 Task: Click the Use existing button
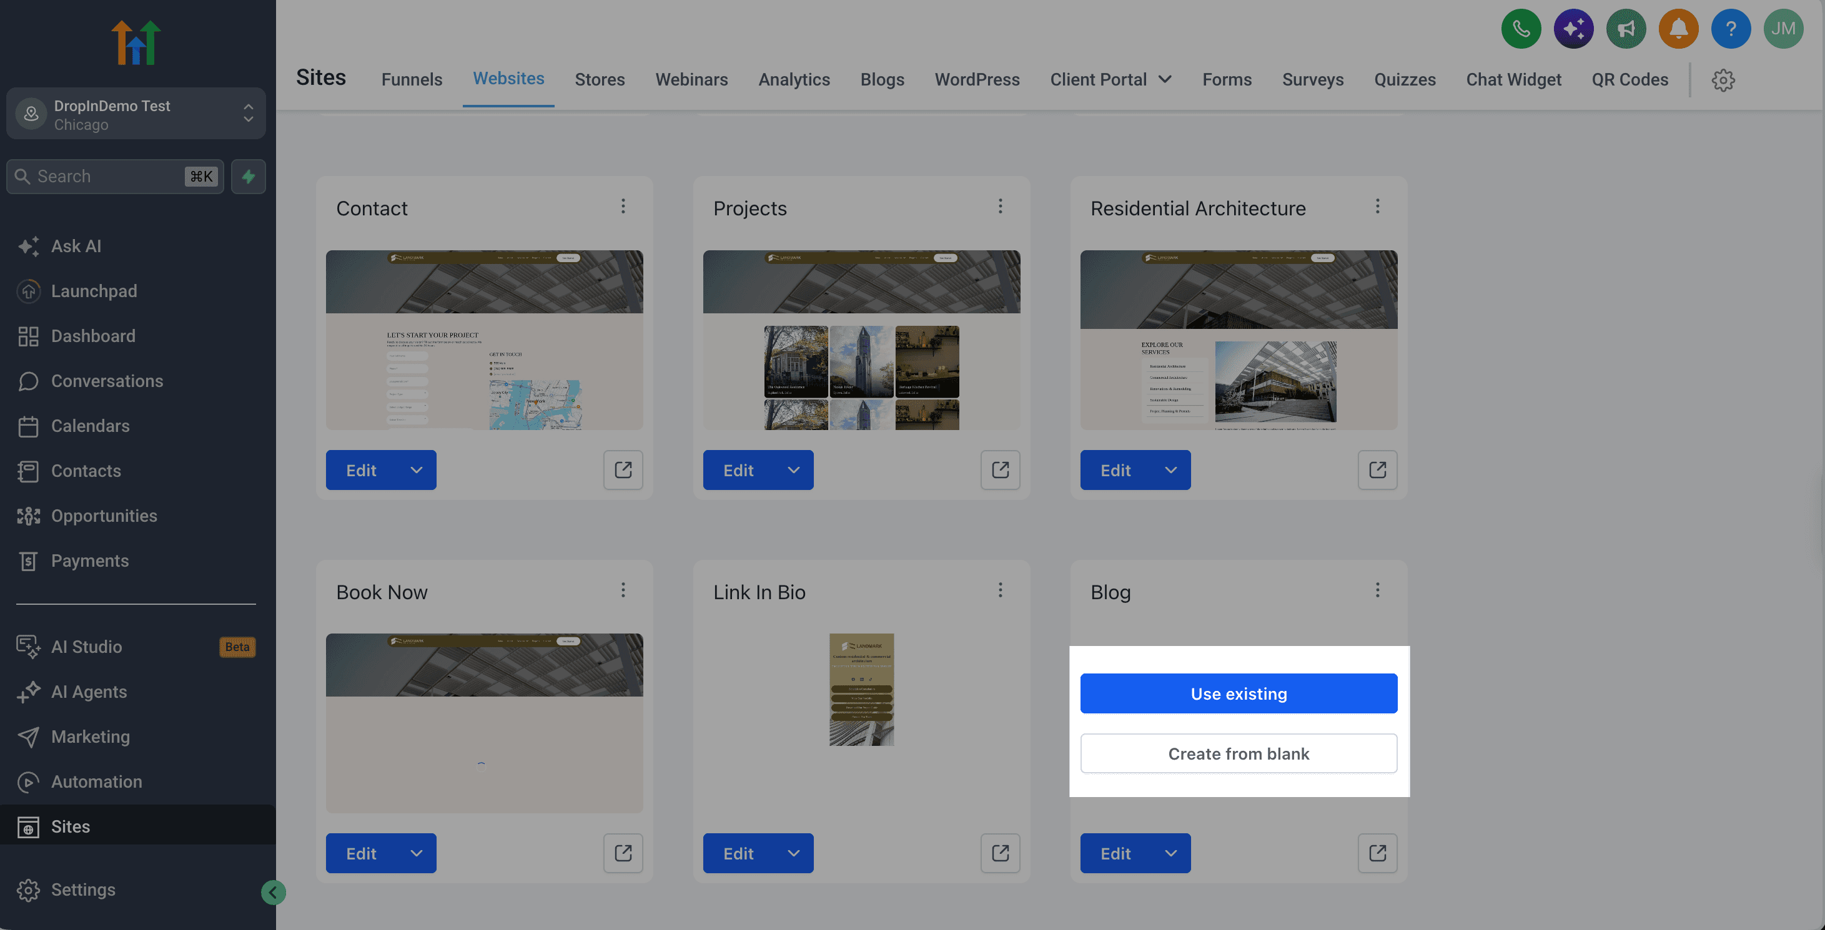click(x=1239, y=693)
